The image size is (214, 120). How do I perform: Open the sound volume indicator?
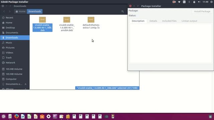point(199,2)
